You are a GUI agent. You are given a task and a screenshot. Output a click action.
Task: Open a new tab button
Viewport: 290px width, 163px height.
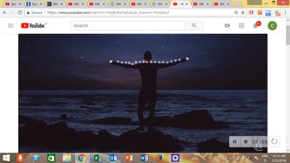238,4
